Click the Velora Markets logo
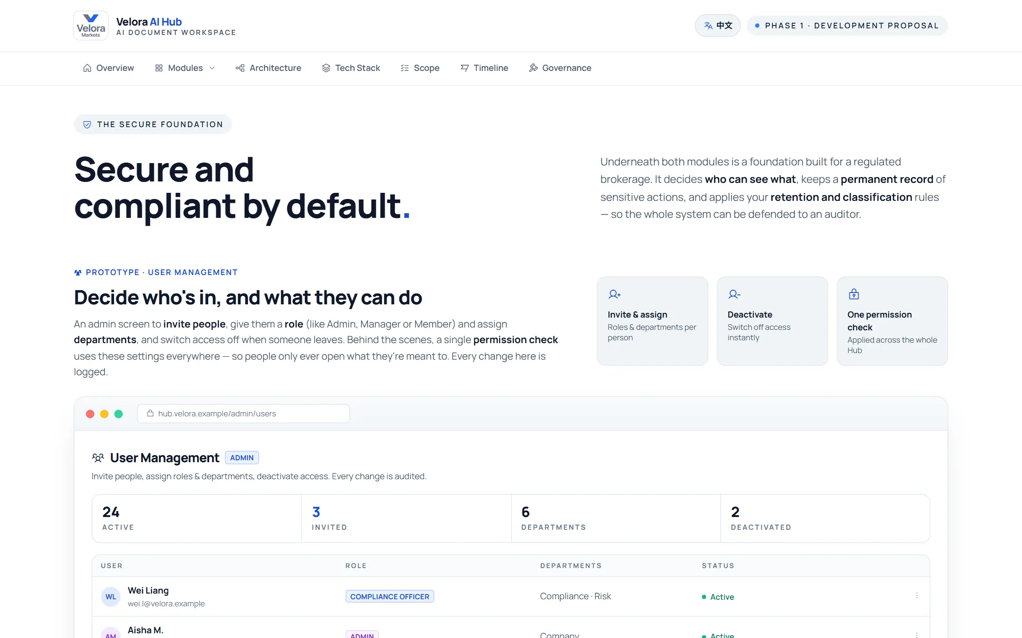Image resolution: width=1022 pixels, height=638 pixels. (91, 26)
